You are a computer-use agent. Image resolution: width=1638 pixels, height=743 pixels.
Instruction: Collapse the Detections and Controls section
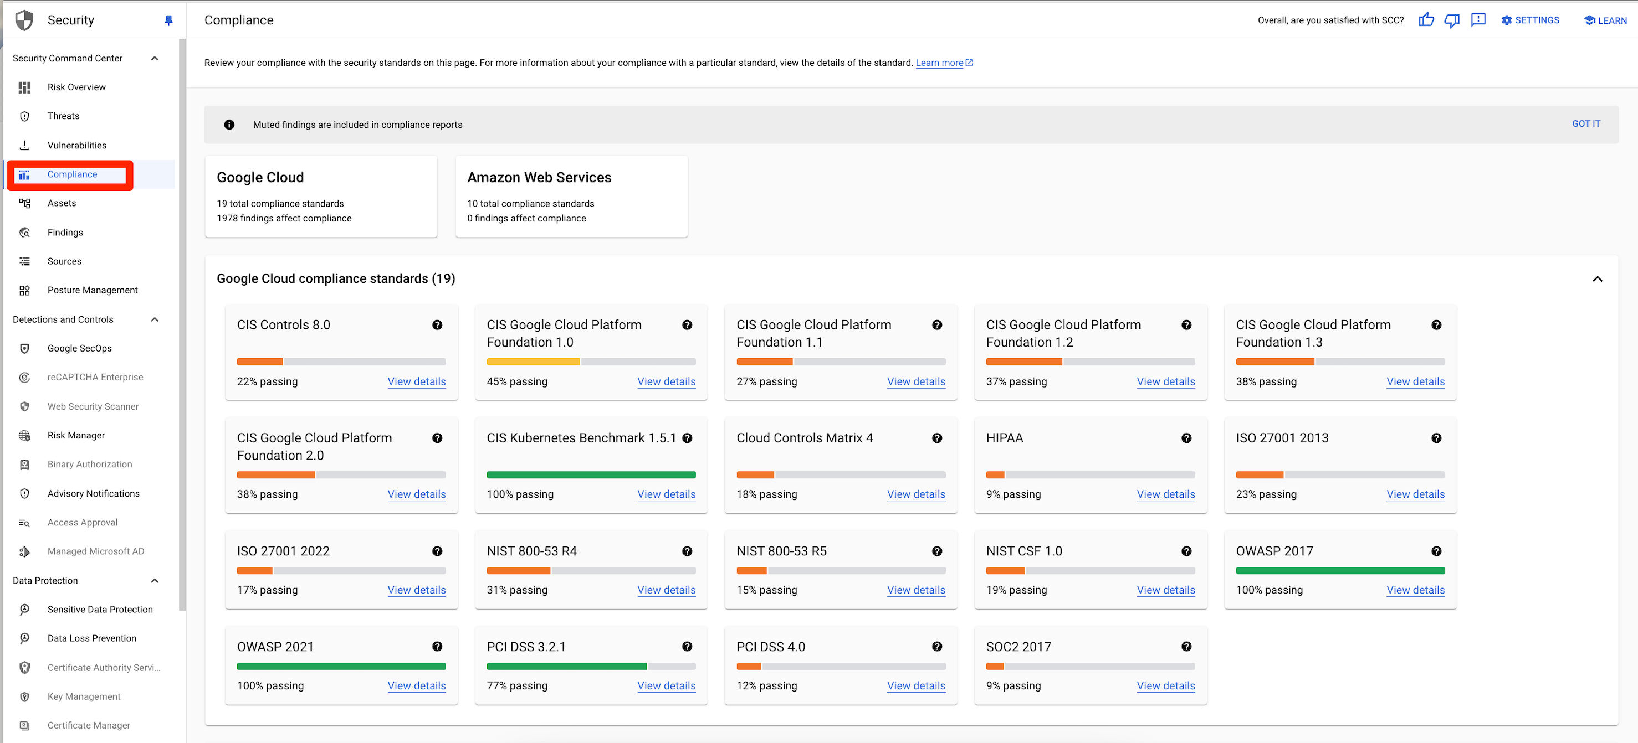click(x=155, y=319)
